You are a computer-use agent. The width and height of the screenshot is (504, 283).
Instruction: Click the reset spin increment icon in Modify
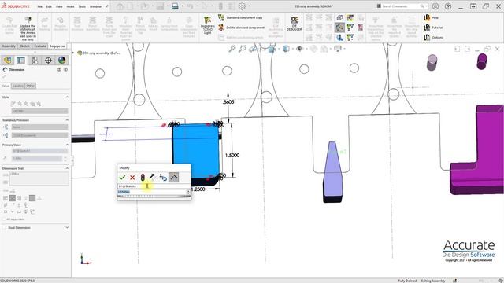coord(163,177)
